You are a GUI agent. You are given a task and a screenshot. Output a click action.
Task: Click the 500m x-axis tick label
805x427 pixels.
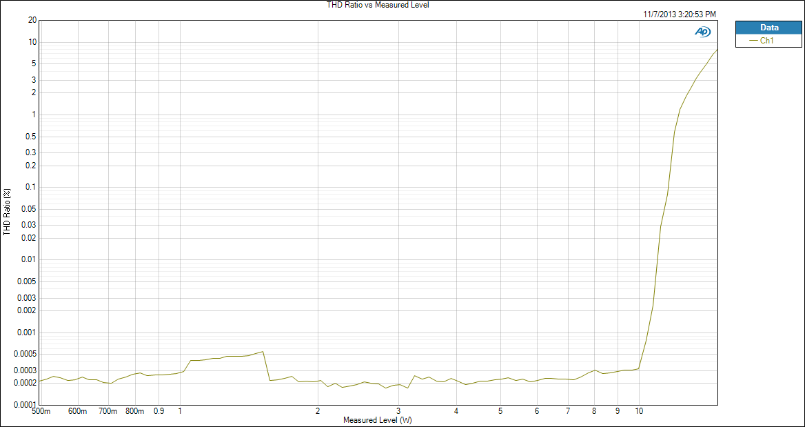click(x=41, y=412)
